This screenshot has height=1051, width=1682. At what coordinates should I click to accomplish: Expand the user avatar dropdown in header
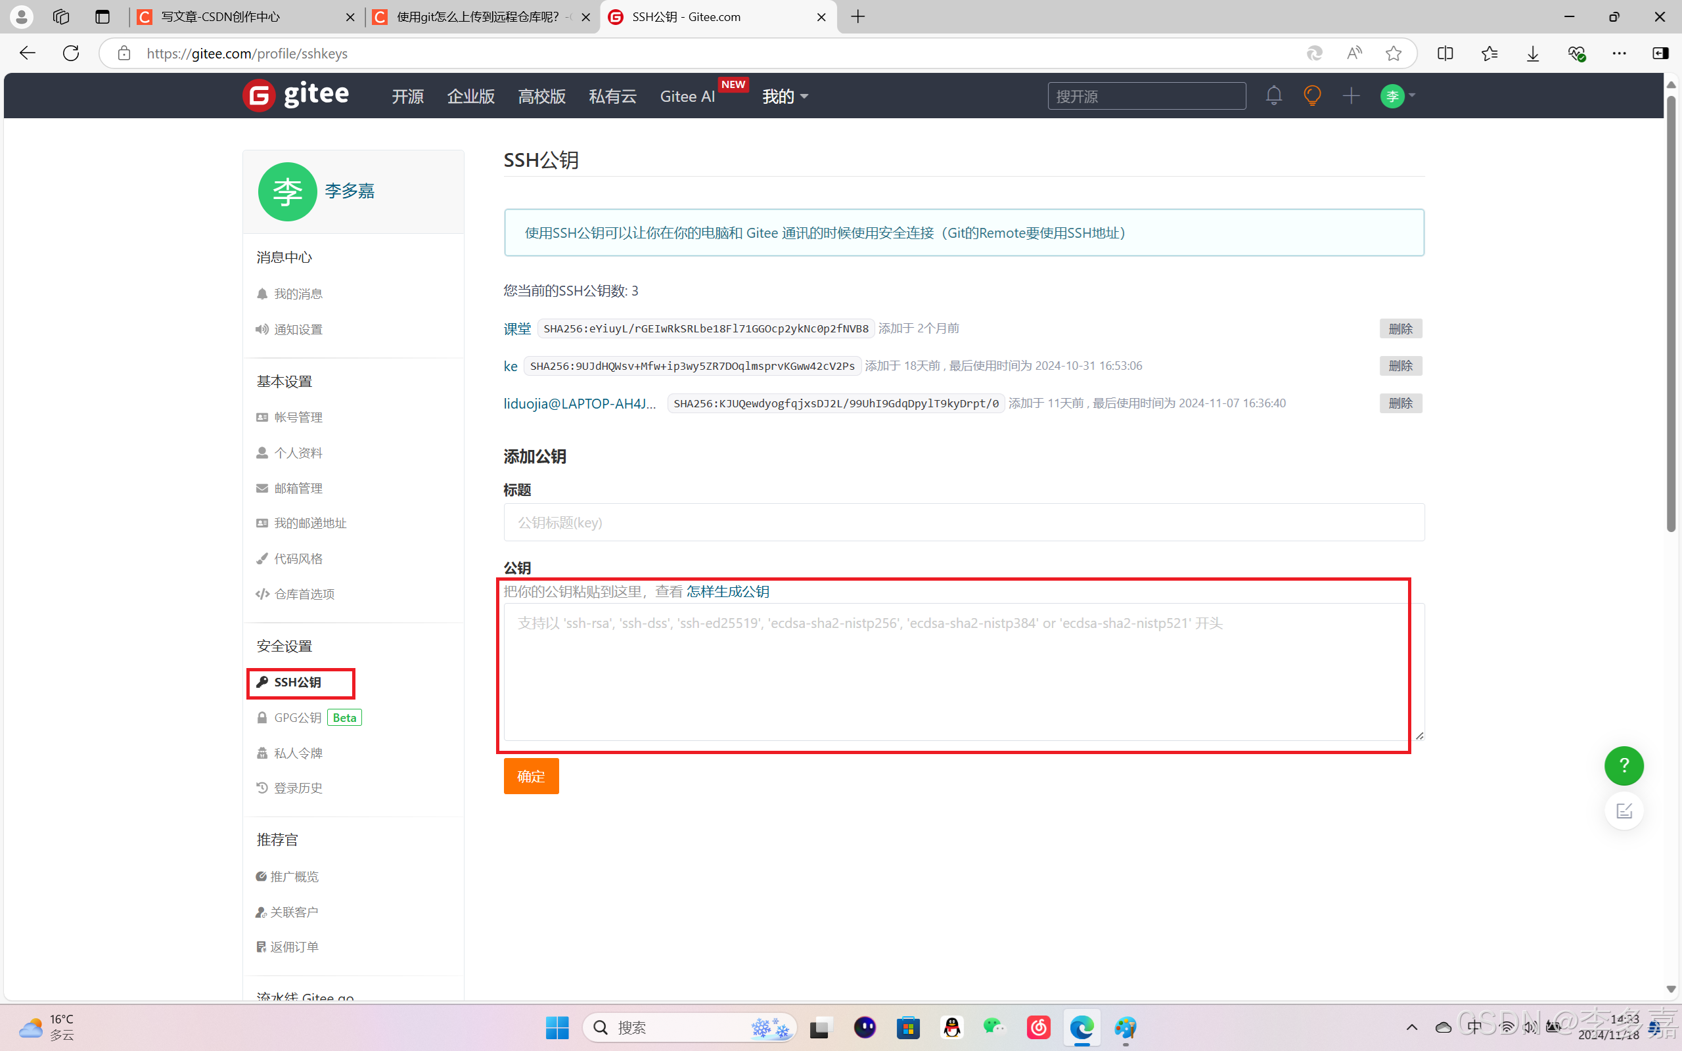coord(1398,96)
